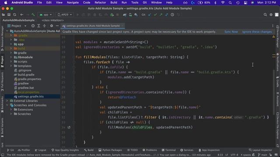This screenshot has width=280, height=157.
Task: Click AutoAddModuleSample breadcrumb in navigation bar
Action: click(x=18, y=20)
